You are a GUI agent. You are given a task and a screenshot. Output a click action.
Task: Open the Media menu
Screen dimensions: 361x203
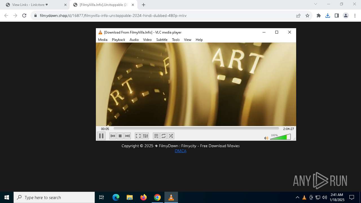click(103, 40)
